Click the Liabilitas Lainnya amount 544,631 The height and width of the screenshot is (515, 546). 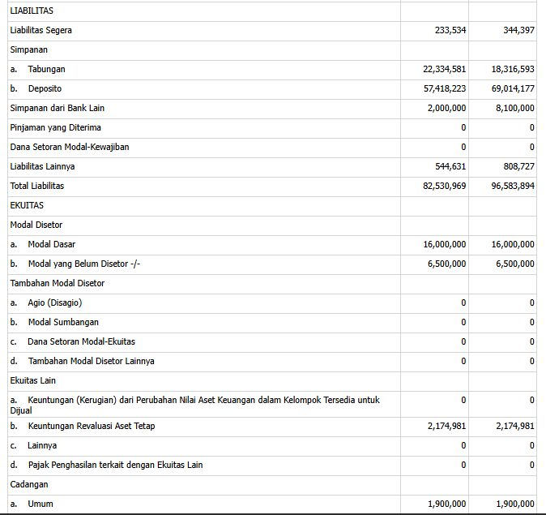pos(450,166)
